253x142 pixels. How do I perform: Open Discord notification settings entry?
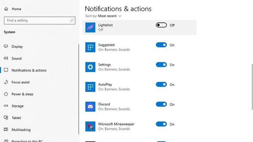click(140, 107)
